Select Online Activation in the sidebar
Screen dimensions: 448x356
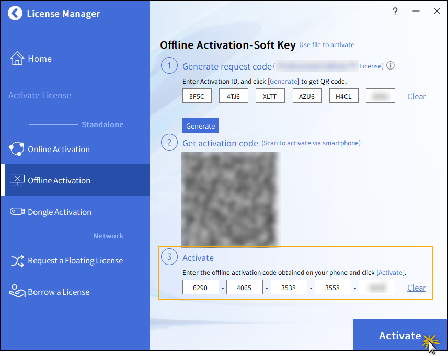59,149
